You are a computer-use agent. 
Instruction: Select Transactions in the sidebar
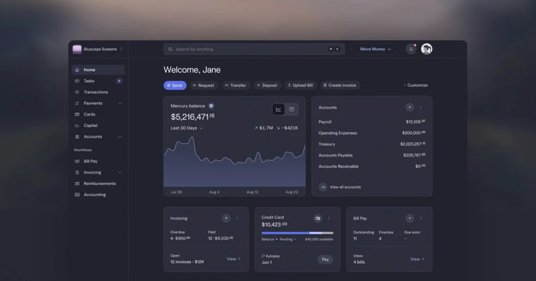(96, 92)
